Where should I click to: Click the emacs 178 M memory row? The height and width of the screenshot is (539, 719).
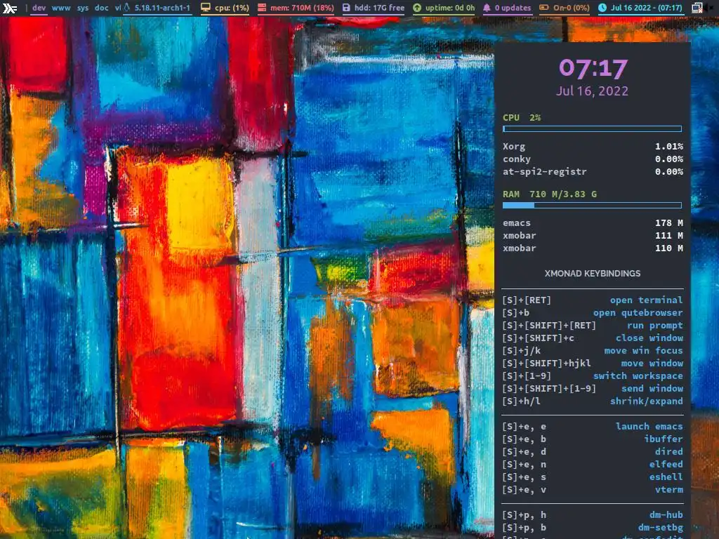(x=593, y=222)
